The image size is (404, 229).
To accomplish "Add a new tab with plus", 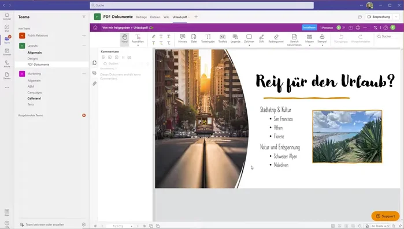I will coord(196,17).
